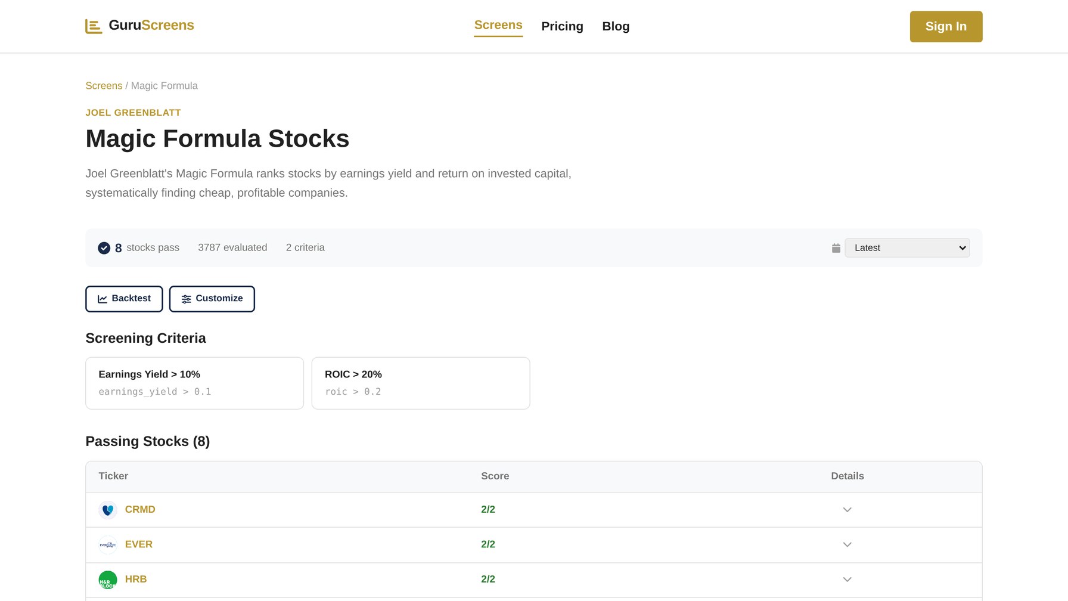This screenshot has height=601, width=1068.
Task: Expand details for the CRMD row
Action: (x=847, y=510)
